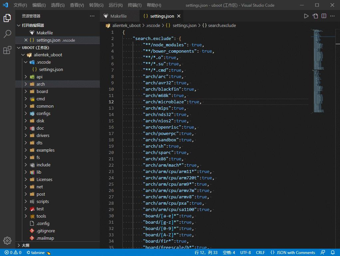Change end of line sequence CRLF
This screenshot has height=256, width=340.
coord(260,253)
